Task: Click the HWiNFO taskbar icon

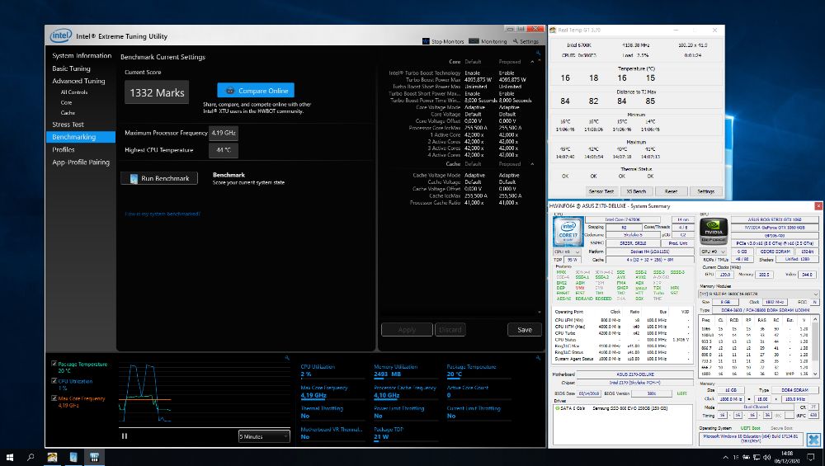Action: (x=94, y=457)
